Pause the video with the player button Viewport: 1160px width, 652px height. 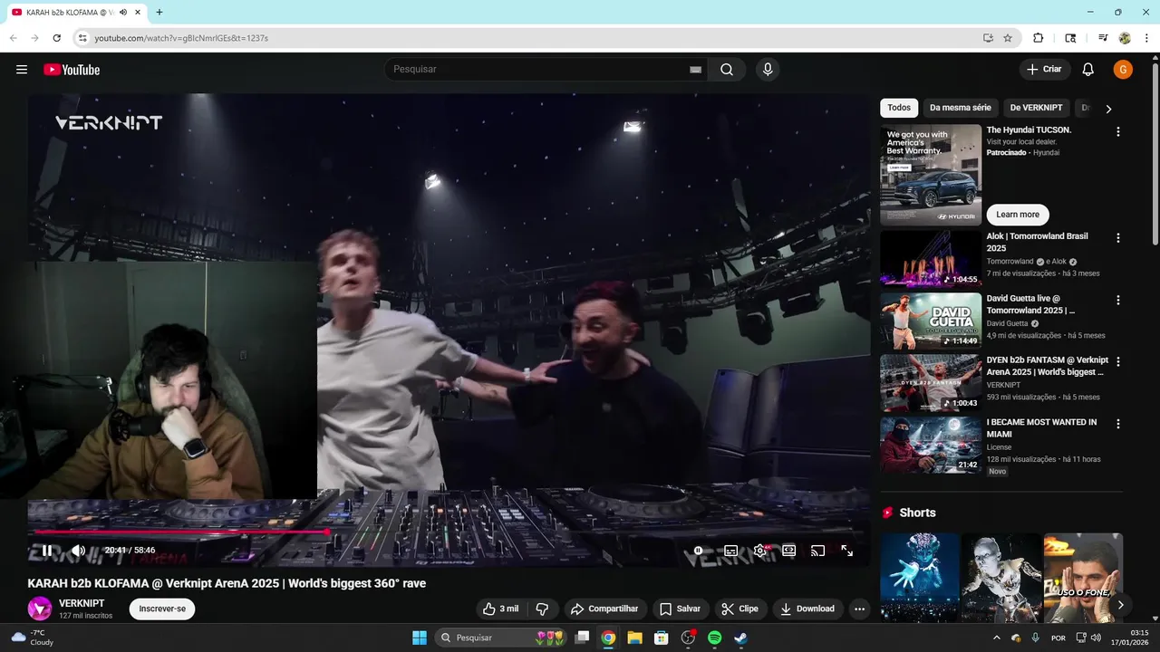point(46,550)
